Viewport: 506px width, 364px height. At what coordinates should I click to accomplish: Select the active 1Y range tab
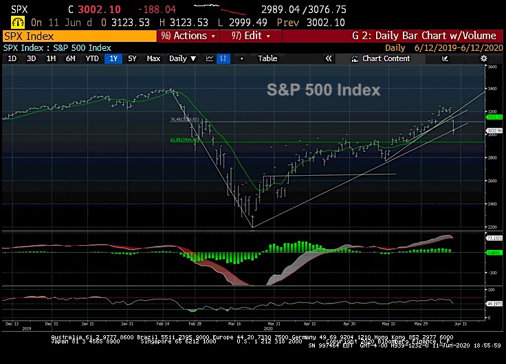pos(113,58)
